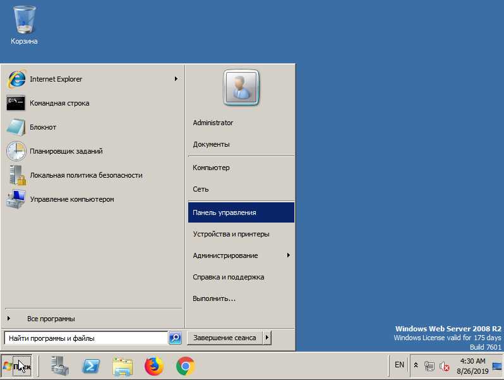Viewport: 504px width, 380px height.
Task: Open the Выполнить... run dialog
Action: [241, 298]
